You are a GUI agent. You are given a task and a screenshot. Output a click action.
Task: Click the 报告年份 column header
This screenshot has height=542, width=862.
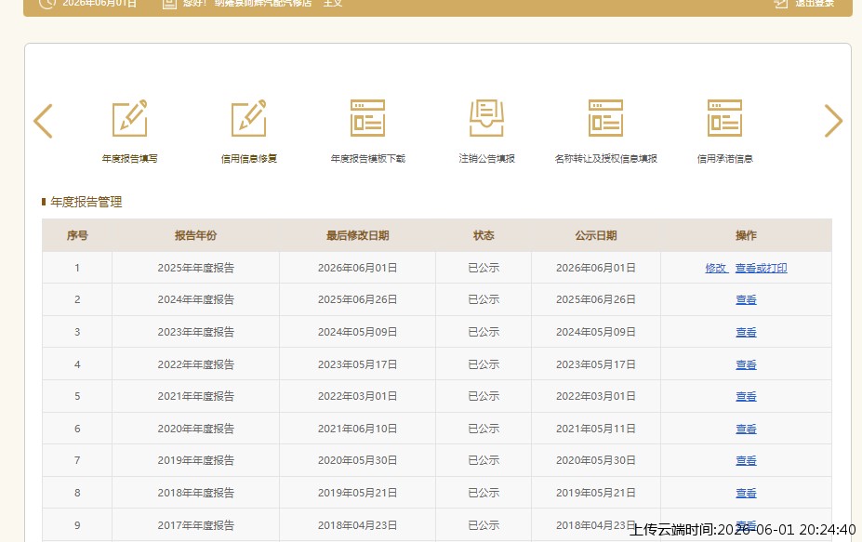click(195, 235)
